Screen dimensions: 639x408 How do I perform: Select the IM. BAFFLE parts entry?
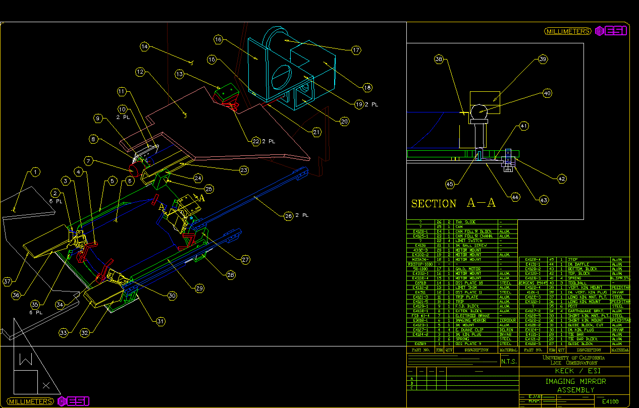tap(578, 264)
